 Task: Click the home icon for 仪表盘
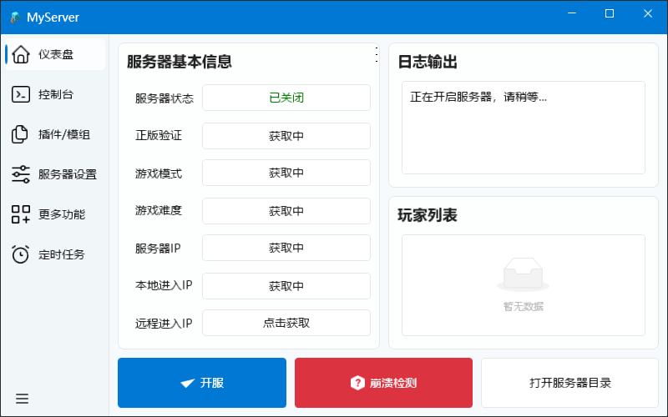pyautogui.click(x=21, y=54)
